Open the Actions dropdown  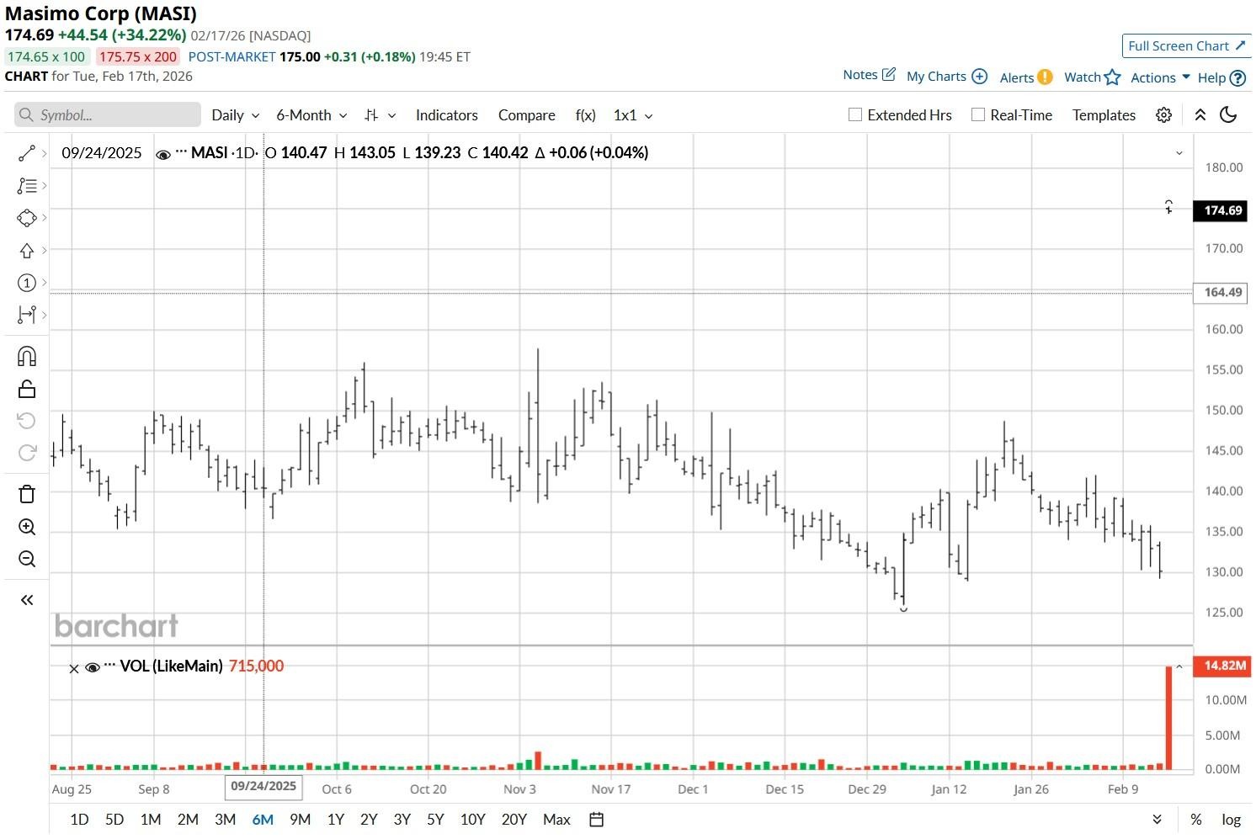pos(1160,77)
